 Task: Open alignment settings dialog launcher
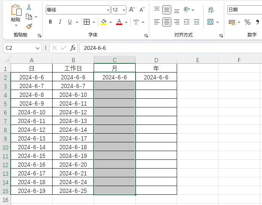(x=221, y=36)
